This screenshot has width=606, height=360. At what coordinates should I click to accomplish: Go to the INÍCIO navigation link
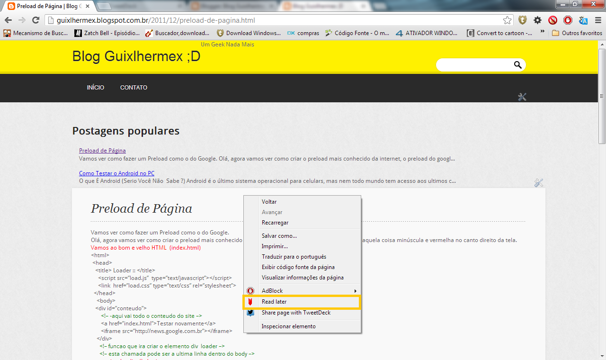point(96,88)
